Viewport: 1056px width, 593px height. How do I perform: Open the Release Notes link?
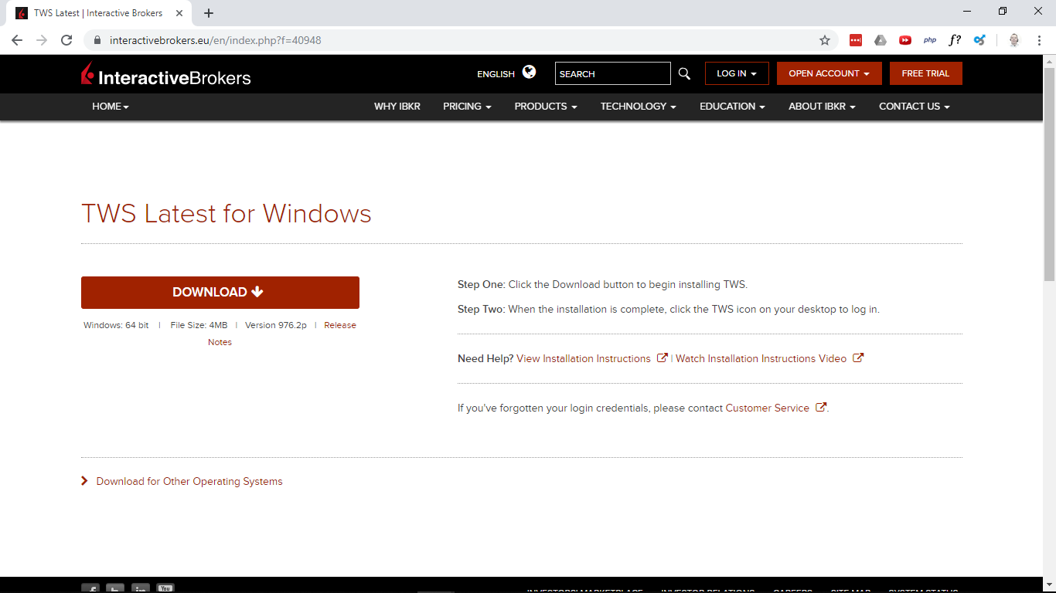340,325
